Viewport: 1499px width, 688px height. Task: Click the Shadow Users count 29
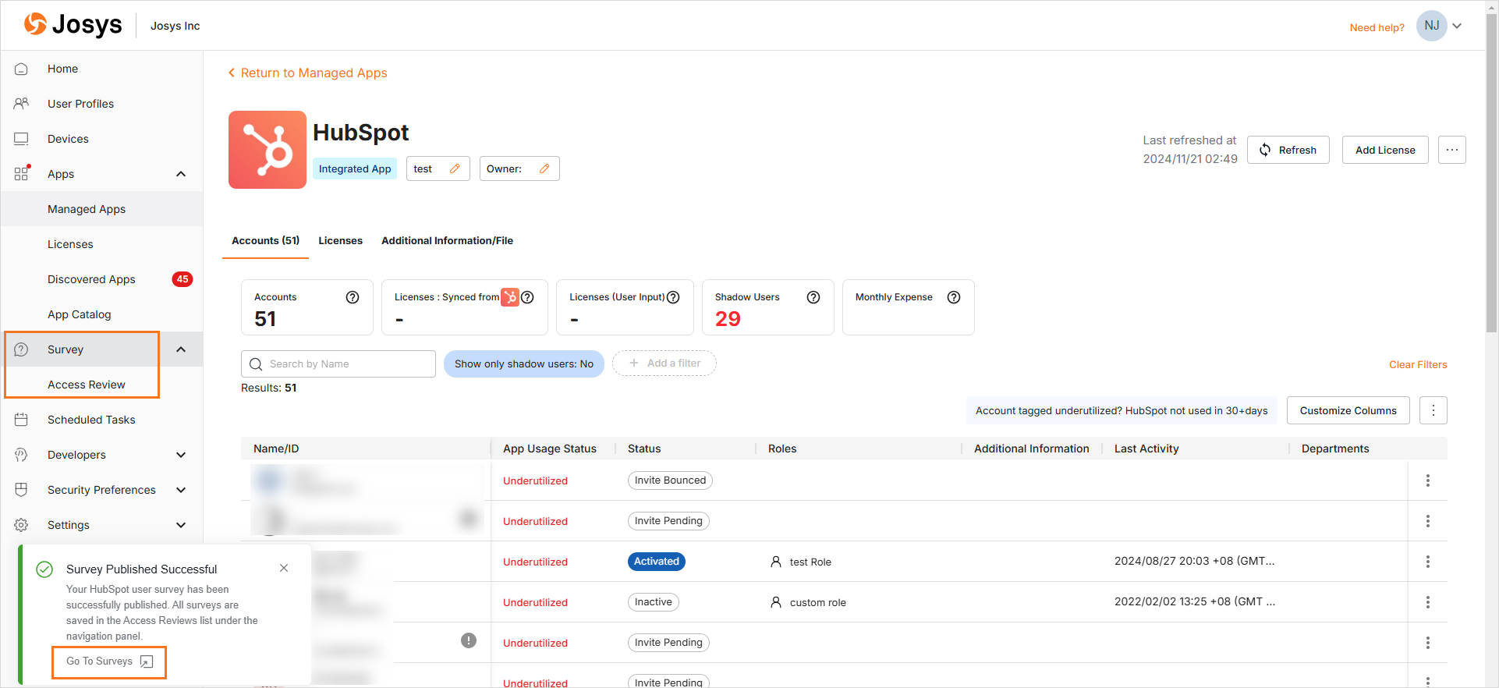pos(728,319)
